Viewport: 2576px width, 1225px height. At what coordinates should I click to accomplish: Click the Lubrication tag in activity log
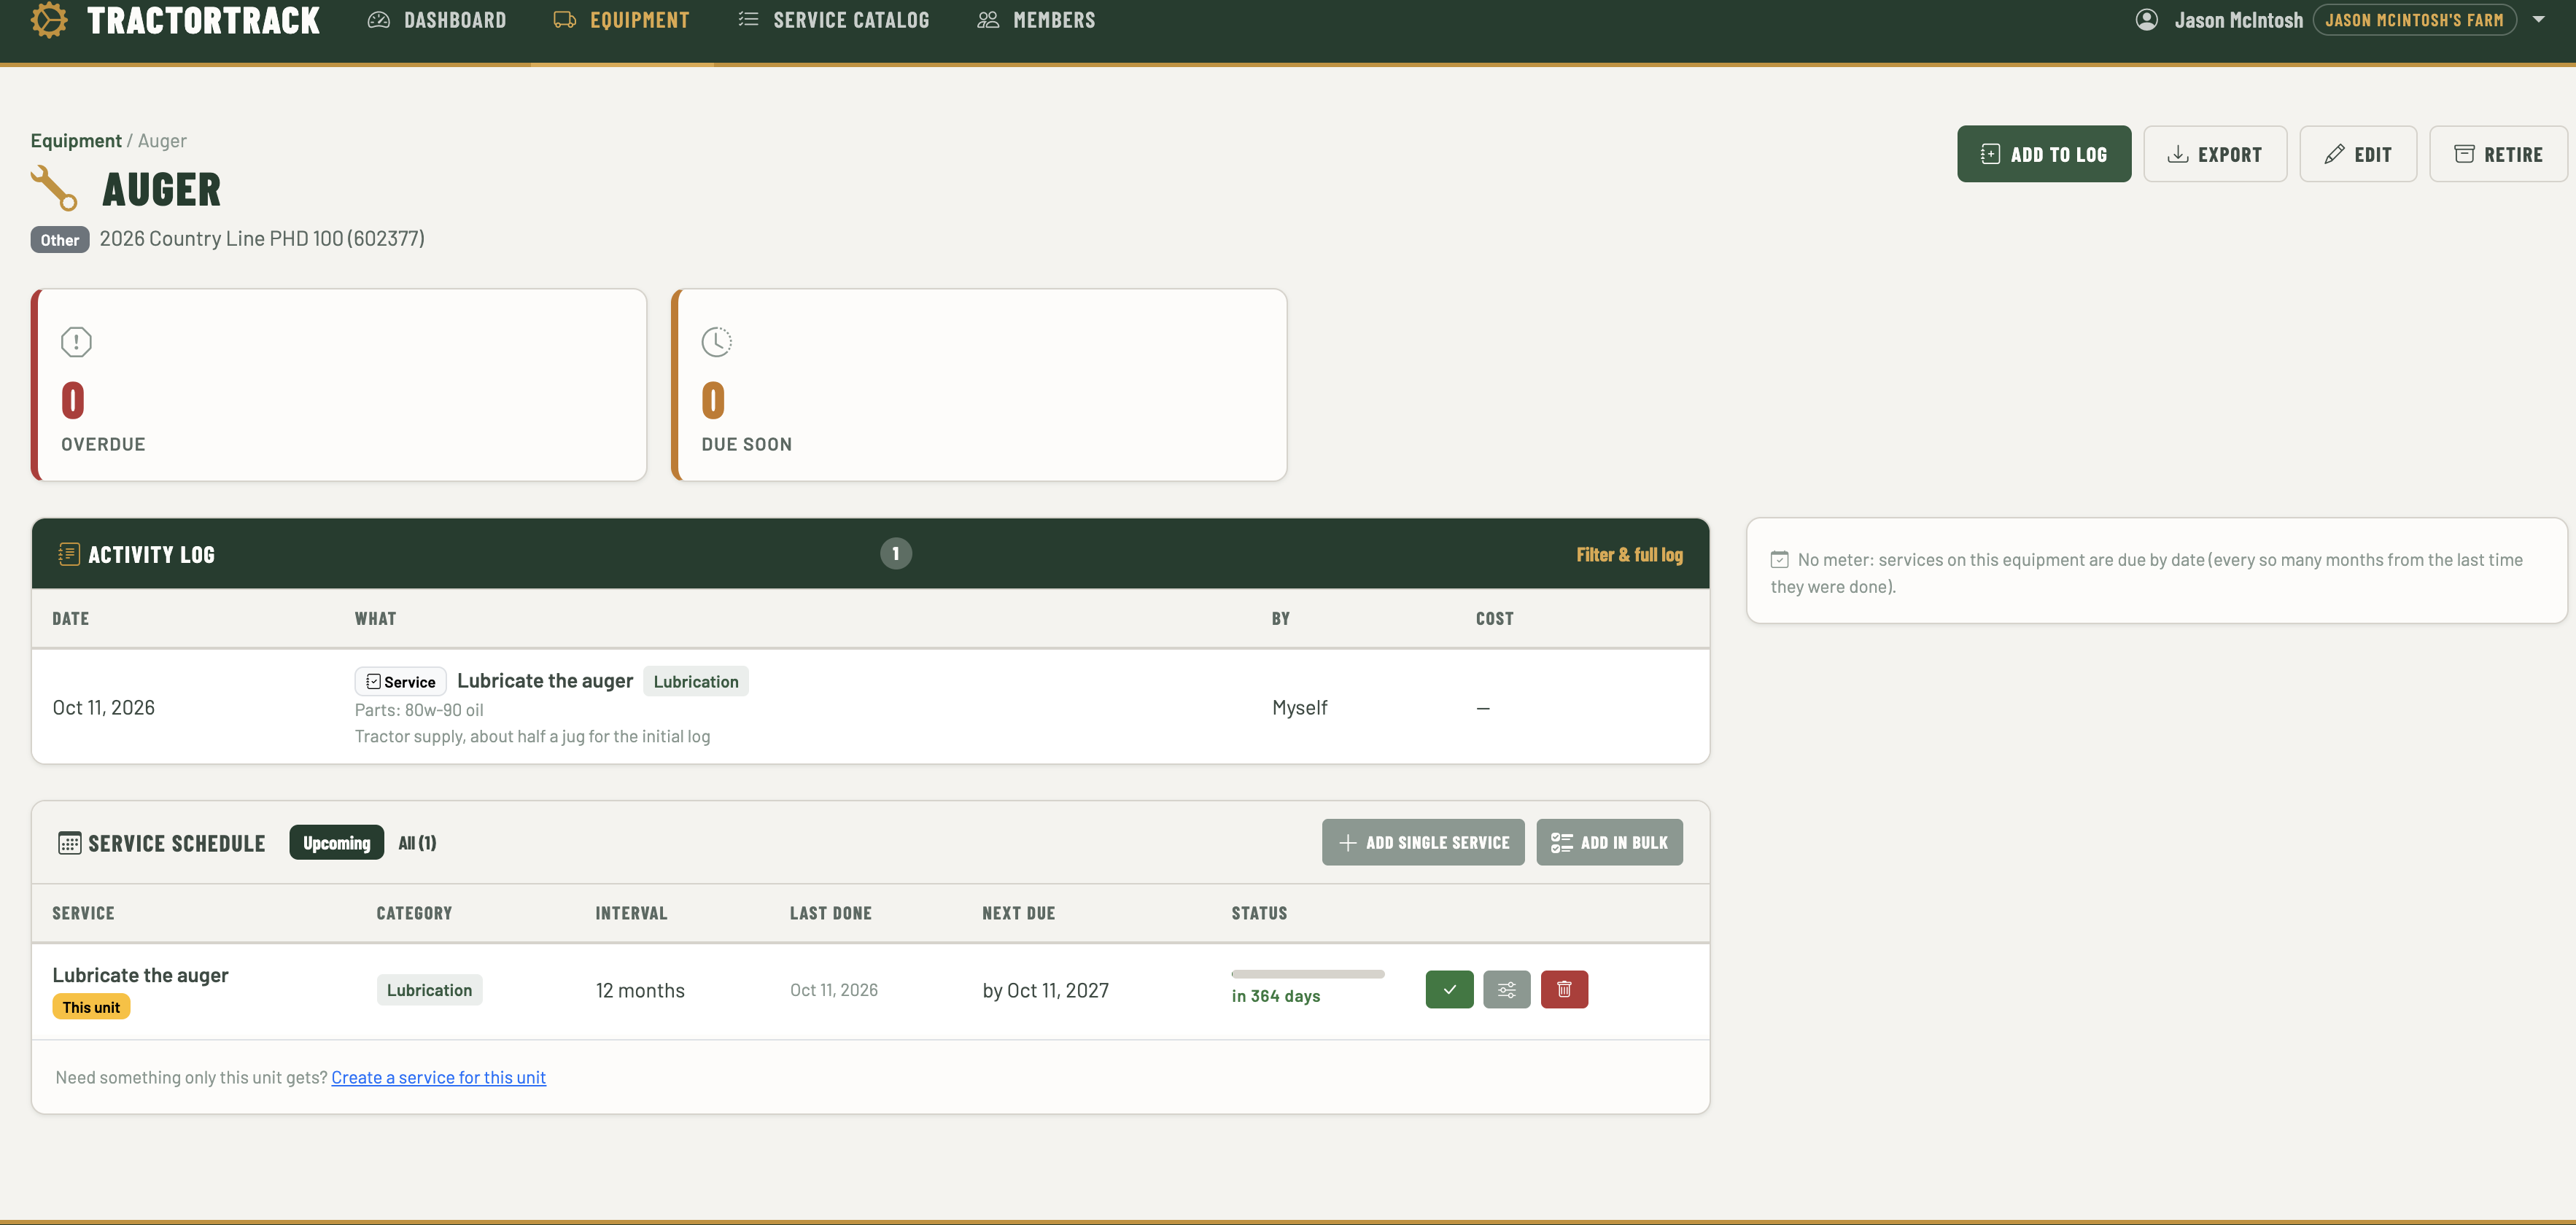point(696,682)
